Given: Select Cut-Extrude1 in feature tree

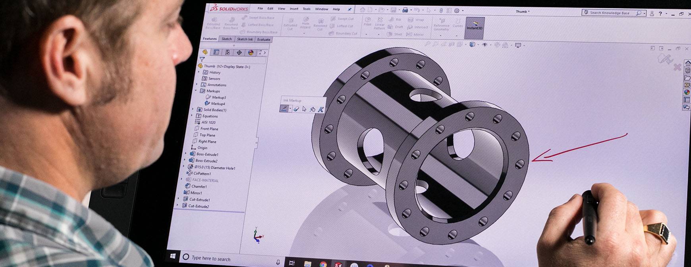Looking at the screenshot, I should point(199,199).
